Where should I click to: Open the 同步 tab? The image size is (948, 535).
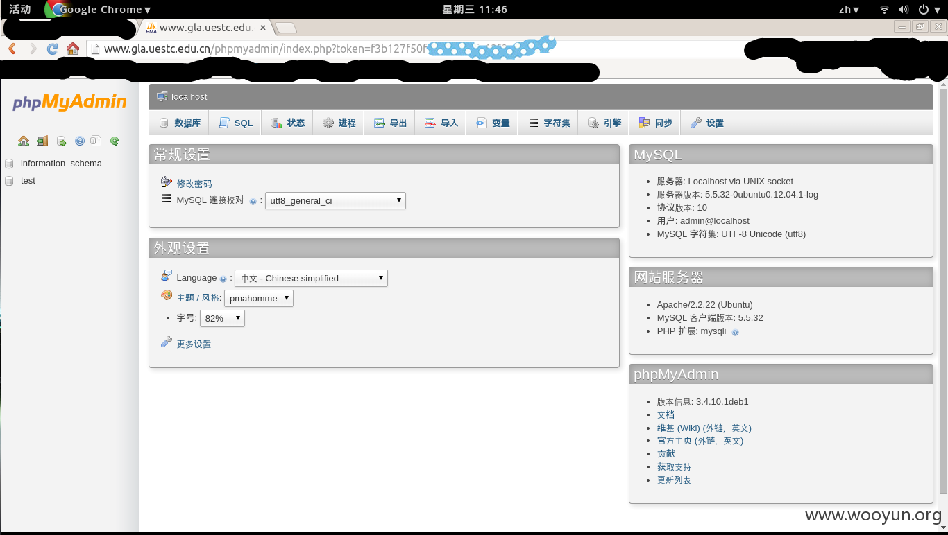click(655, 123)
